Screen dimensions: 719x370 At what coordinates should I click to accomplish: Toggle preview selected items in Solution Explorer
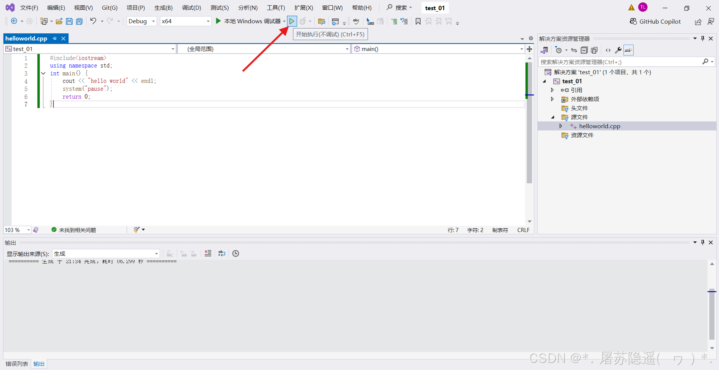point(628,50)
